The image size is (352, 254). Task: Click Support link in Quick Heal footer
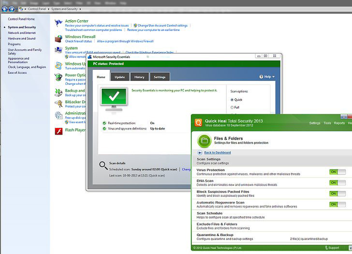coord(334,248)
